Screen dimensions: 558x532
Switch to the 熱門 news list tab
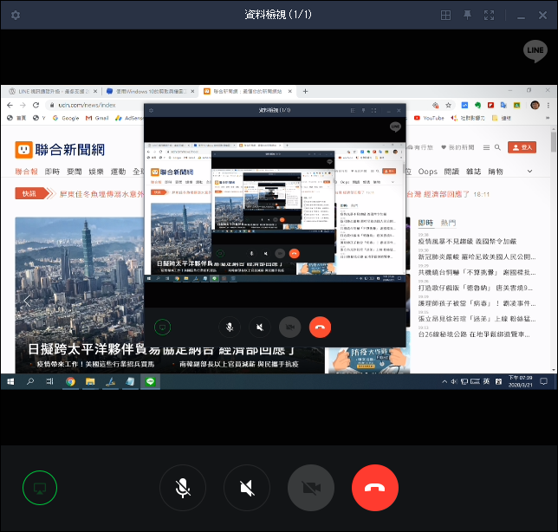448,223
